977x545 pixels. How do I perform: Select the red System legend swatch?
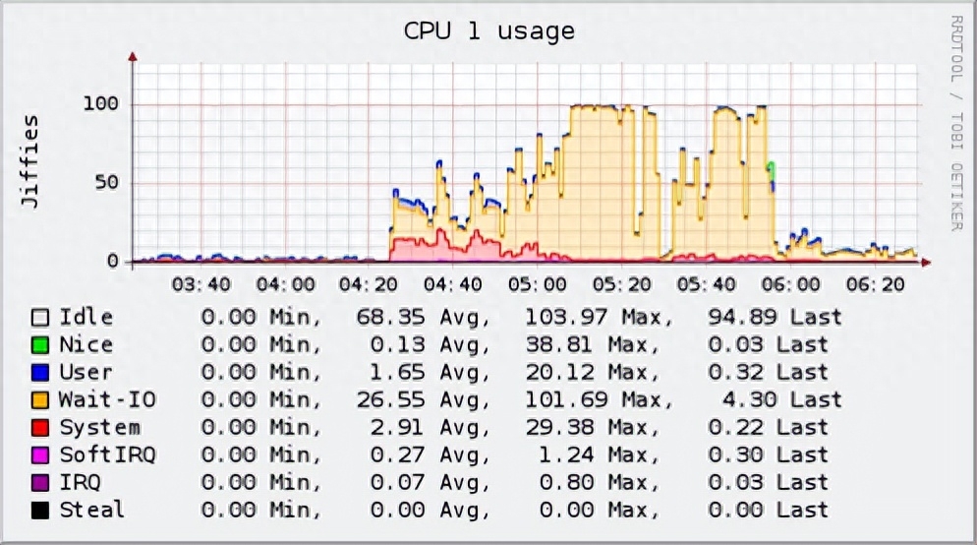point(40,428)
